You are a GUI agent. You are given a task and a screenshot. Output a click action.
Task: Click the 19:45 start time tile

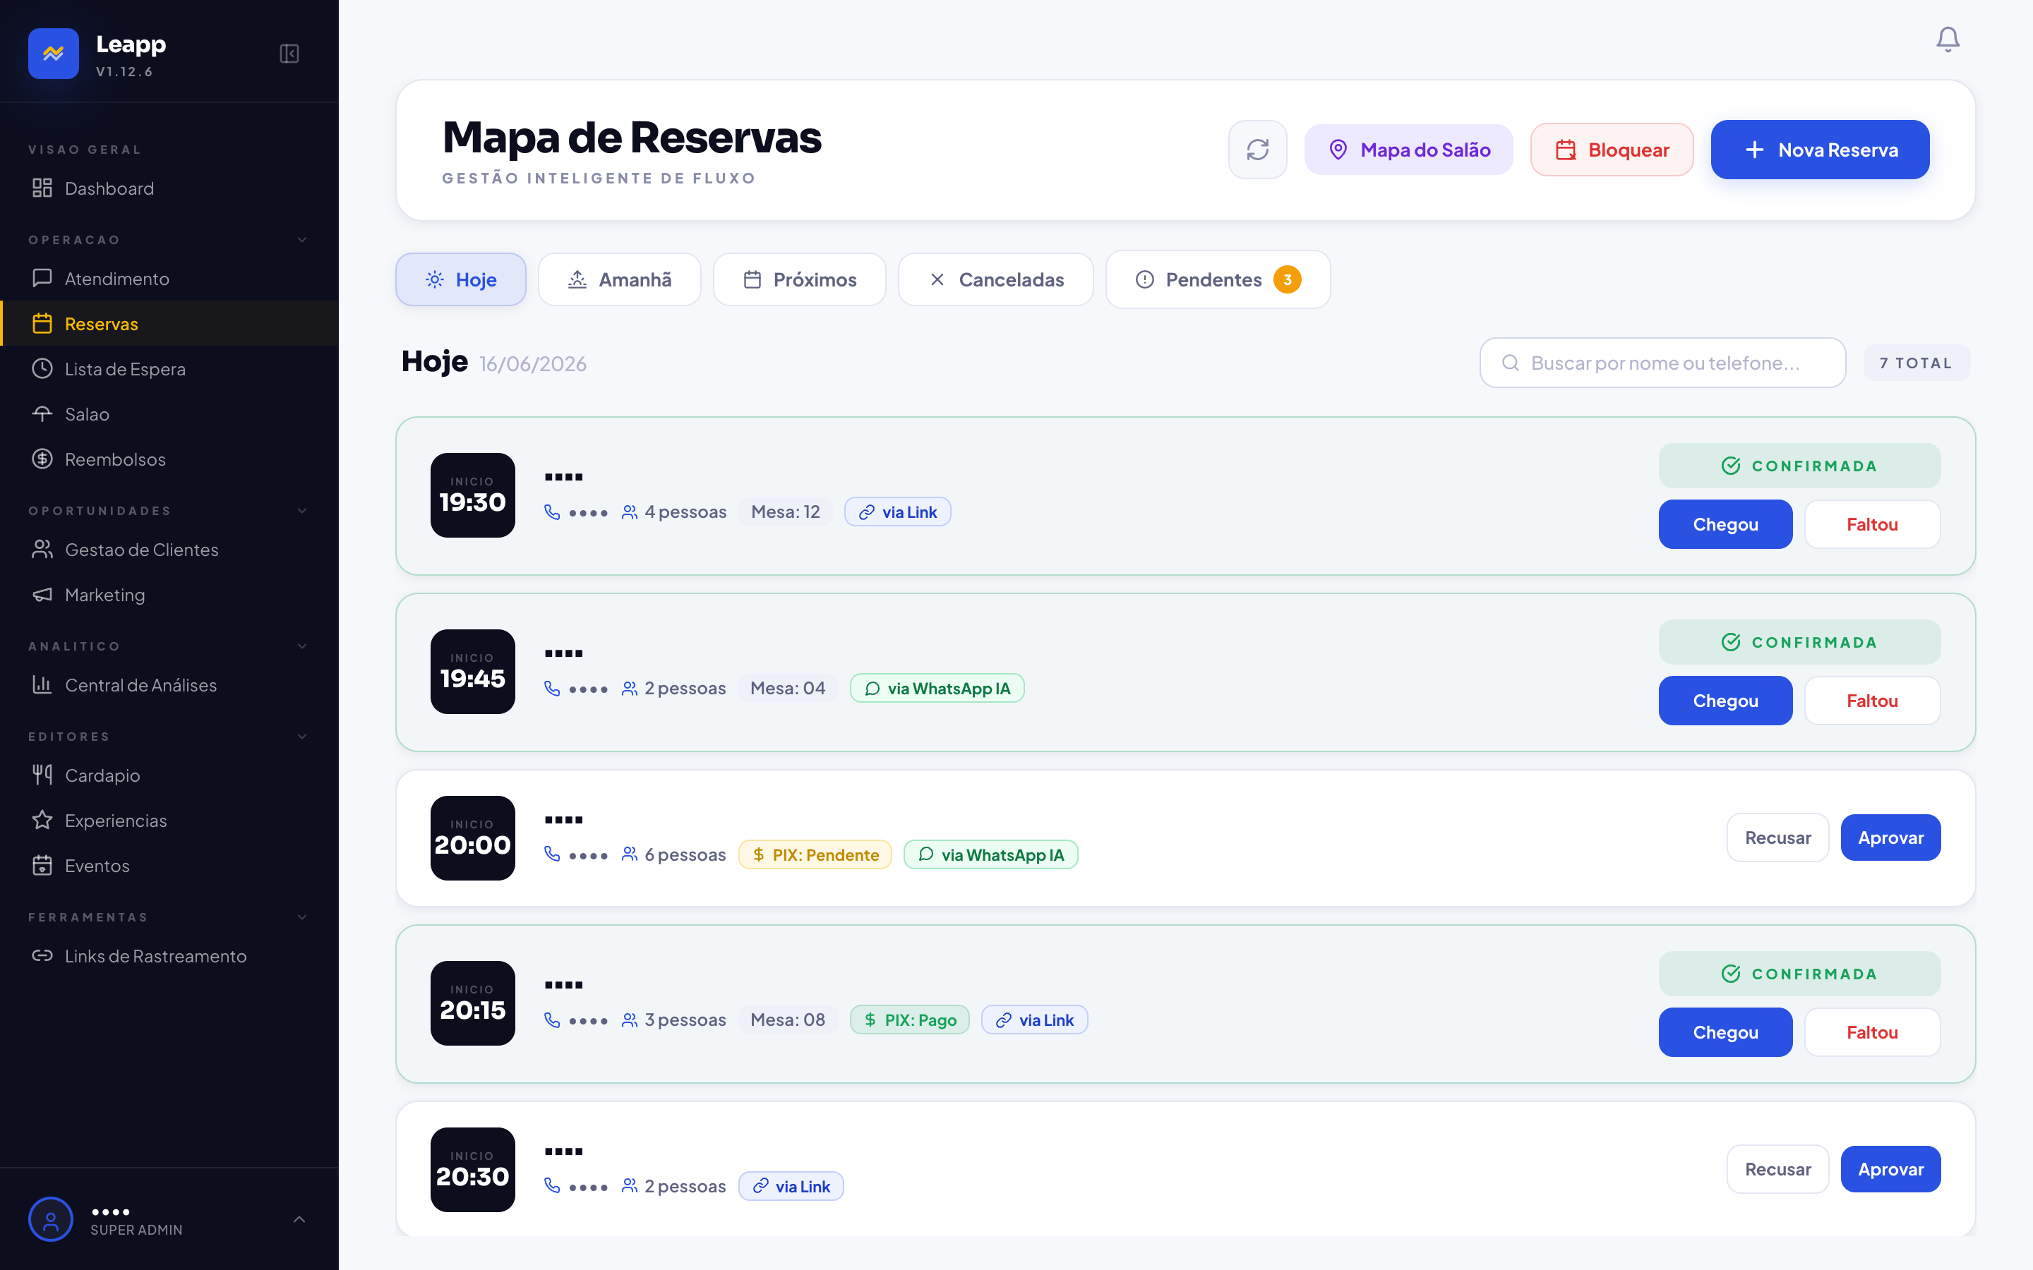(x=472, y=672)
